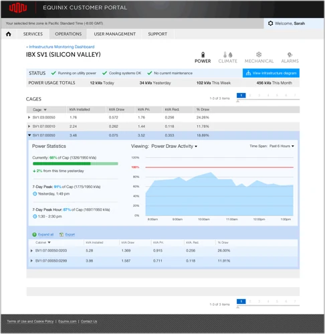Click View infrastructure diagram button

271,73
